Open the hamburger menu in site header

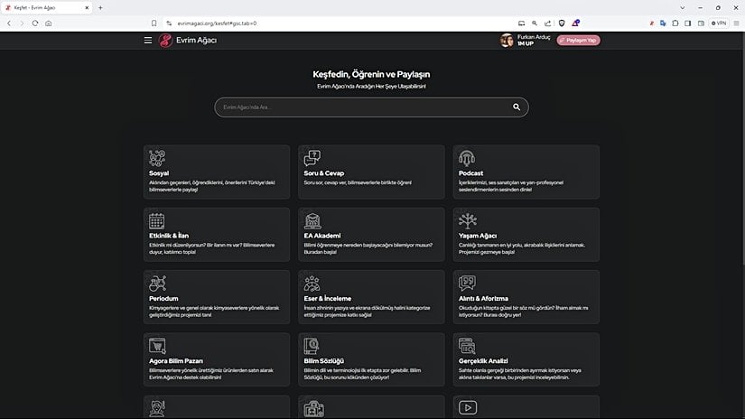[148, 41]
